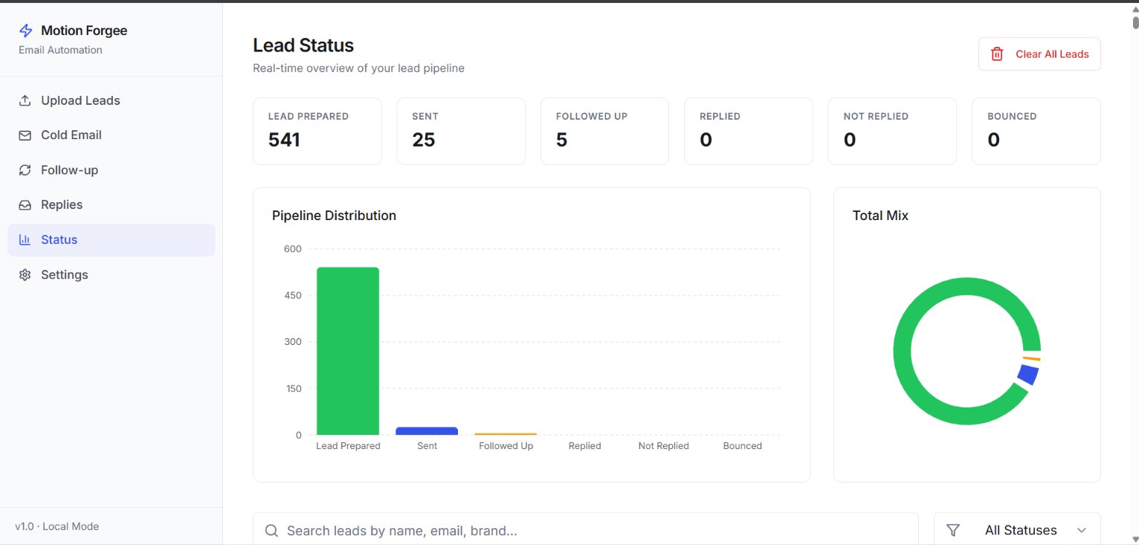Click the Bounced stat card
The image size is (1139, 545).
(x=1036, y=131)
